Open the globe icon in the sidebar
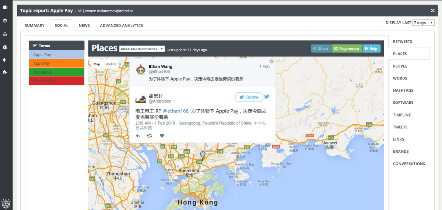The width and height of the screenshot is (442, 210). [x=5, y=47]
